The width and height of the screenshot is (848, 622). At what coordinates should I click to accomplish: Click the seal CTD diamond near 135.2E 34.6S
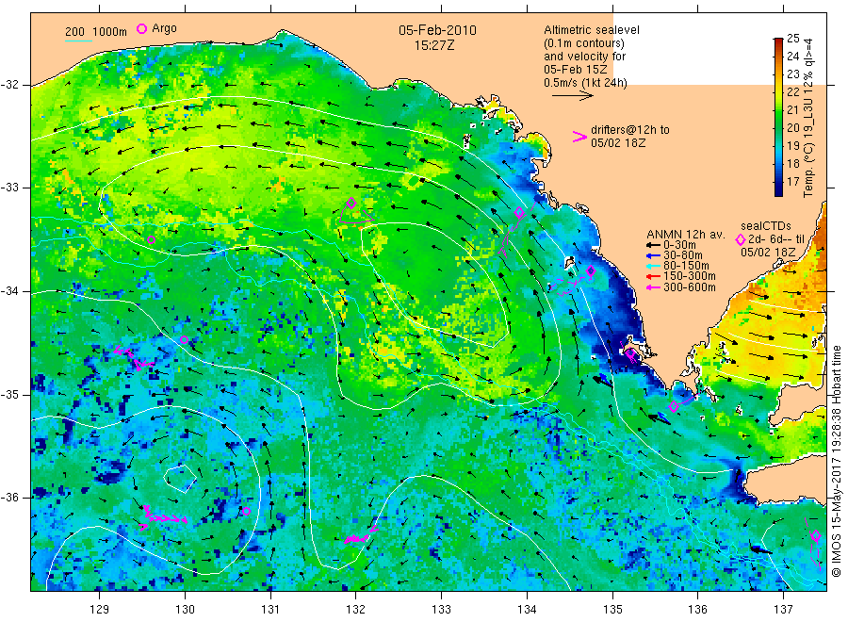click(x=630, y=353)
